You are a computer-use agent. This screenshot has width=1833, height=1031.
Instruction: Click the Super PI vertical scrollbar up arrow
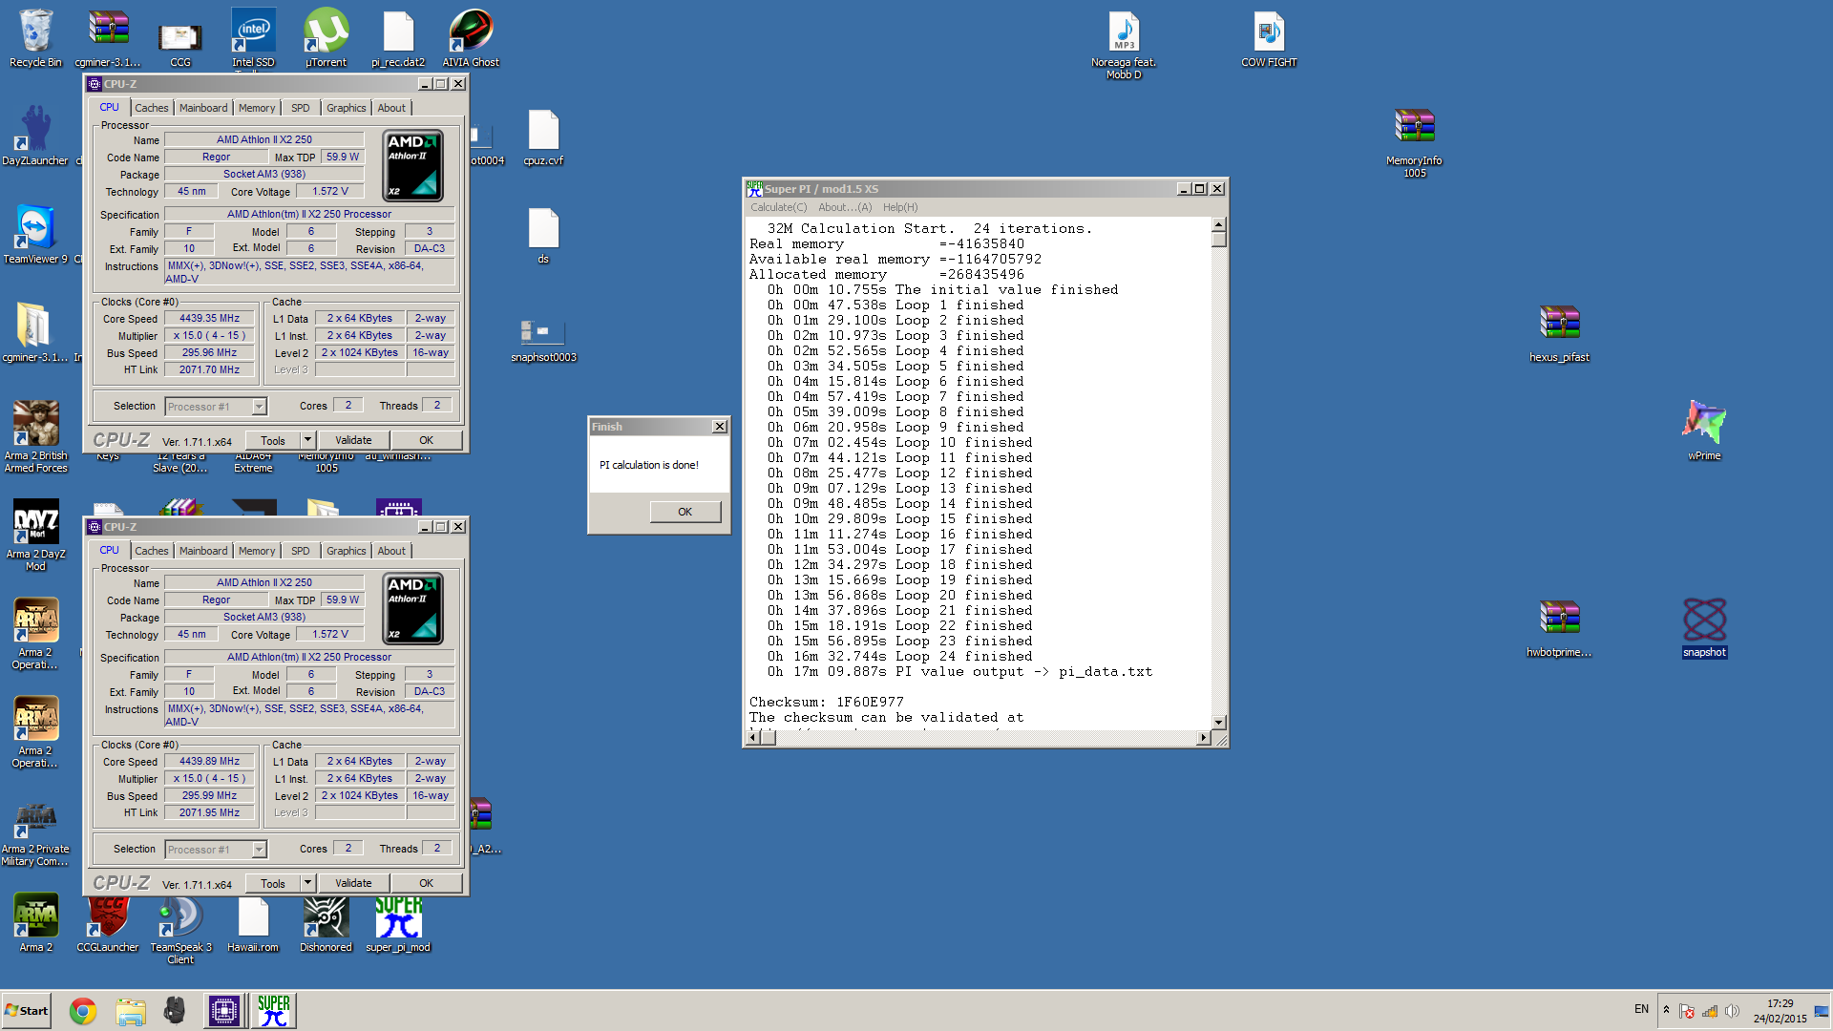(x=1219, y=224)
